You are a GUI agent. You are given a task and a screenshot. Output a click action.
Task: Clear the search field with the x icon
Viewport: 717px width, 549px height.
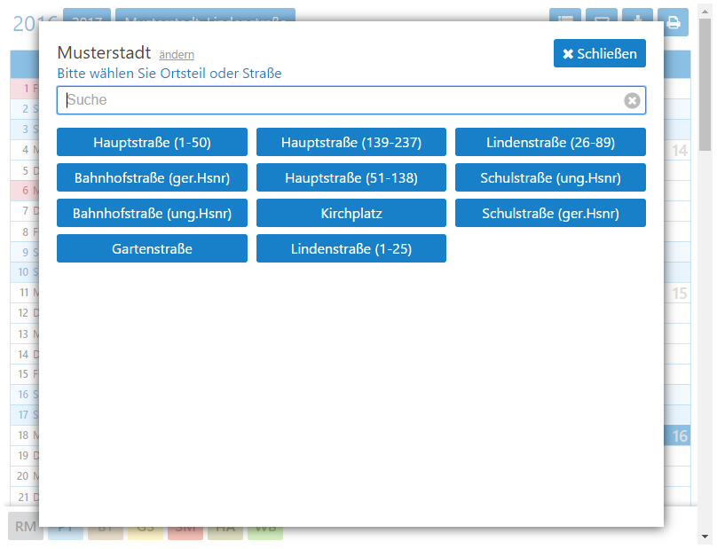632,100
